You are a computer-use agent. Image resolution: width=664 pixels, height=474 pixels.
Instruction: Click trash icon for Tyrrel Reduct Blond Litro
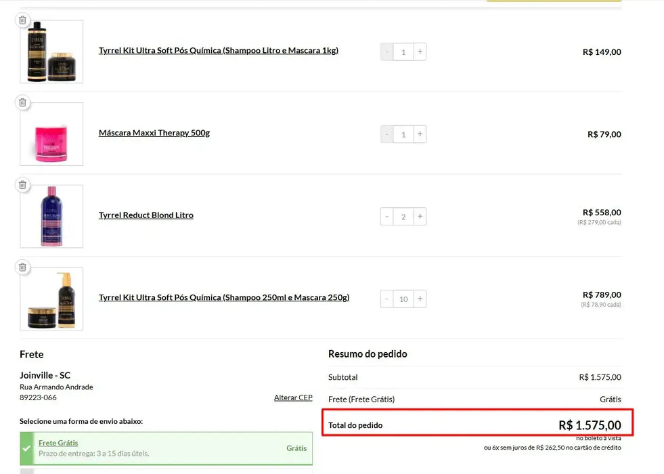click(22, 185)
